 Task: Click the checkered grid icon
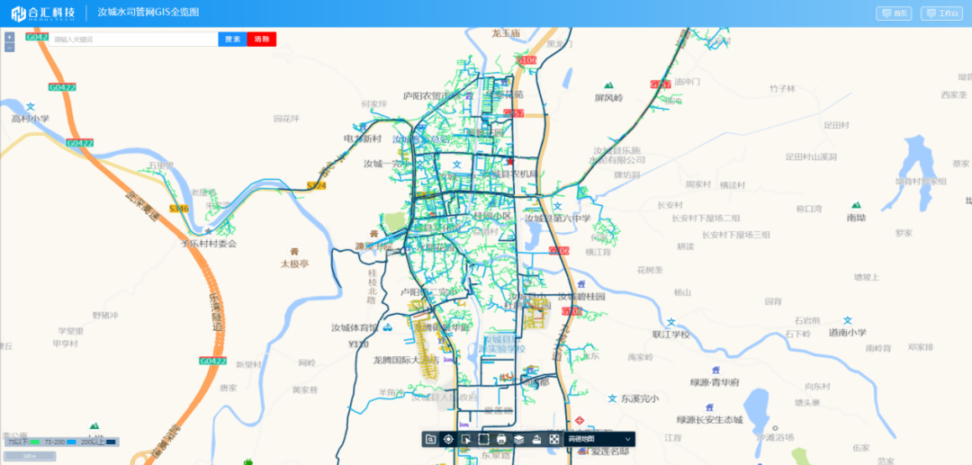coord(554,439)
